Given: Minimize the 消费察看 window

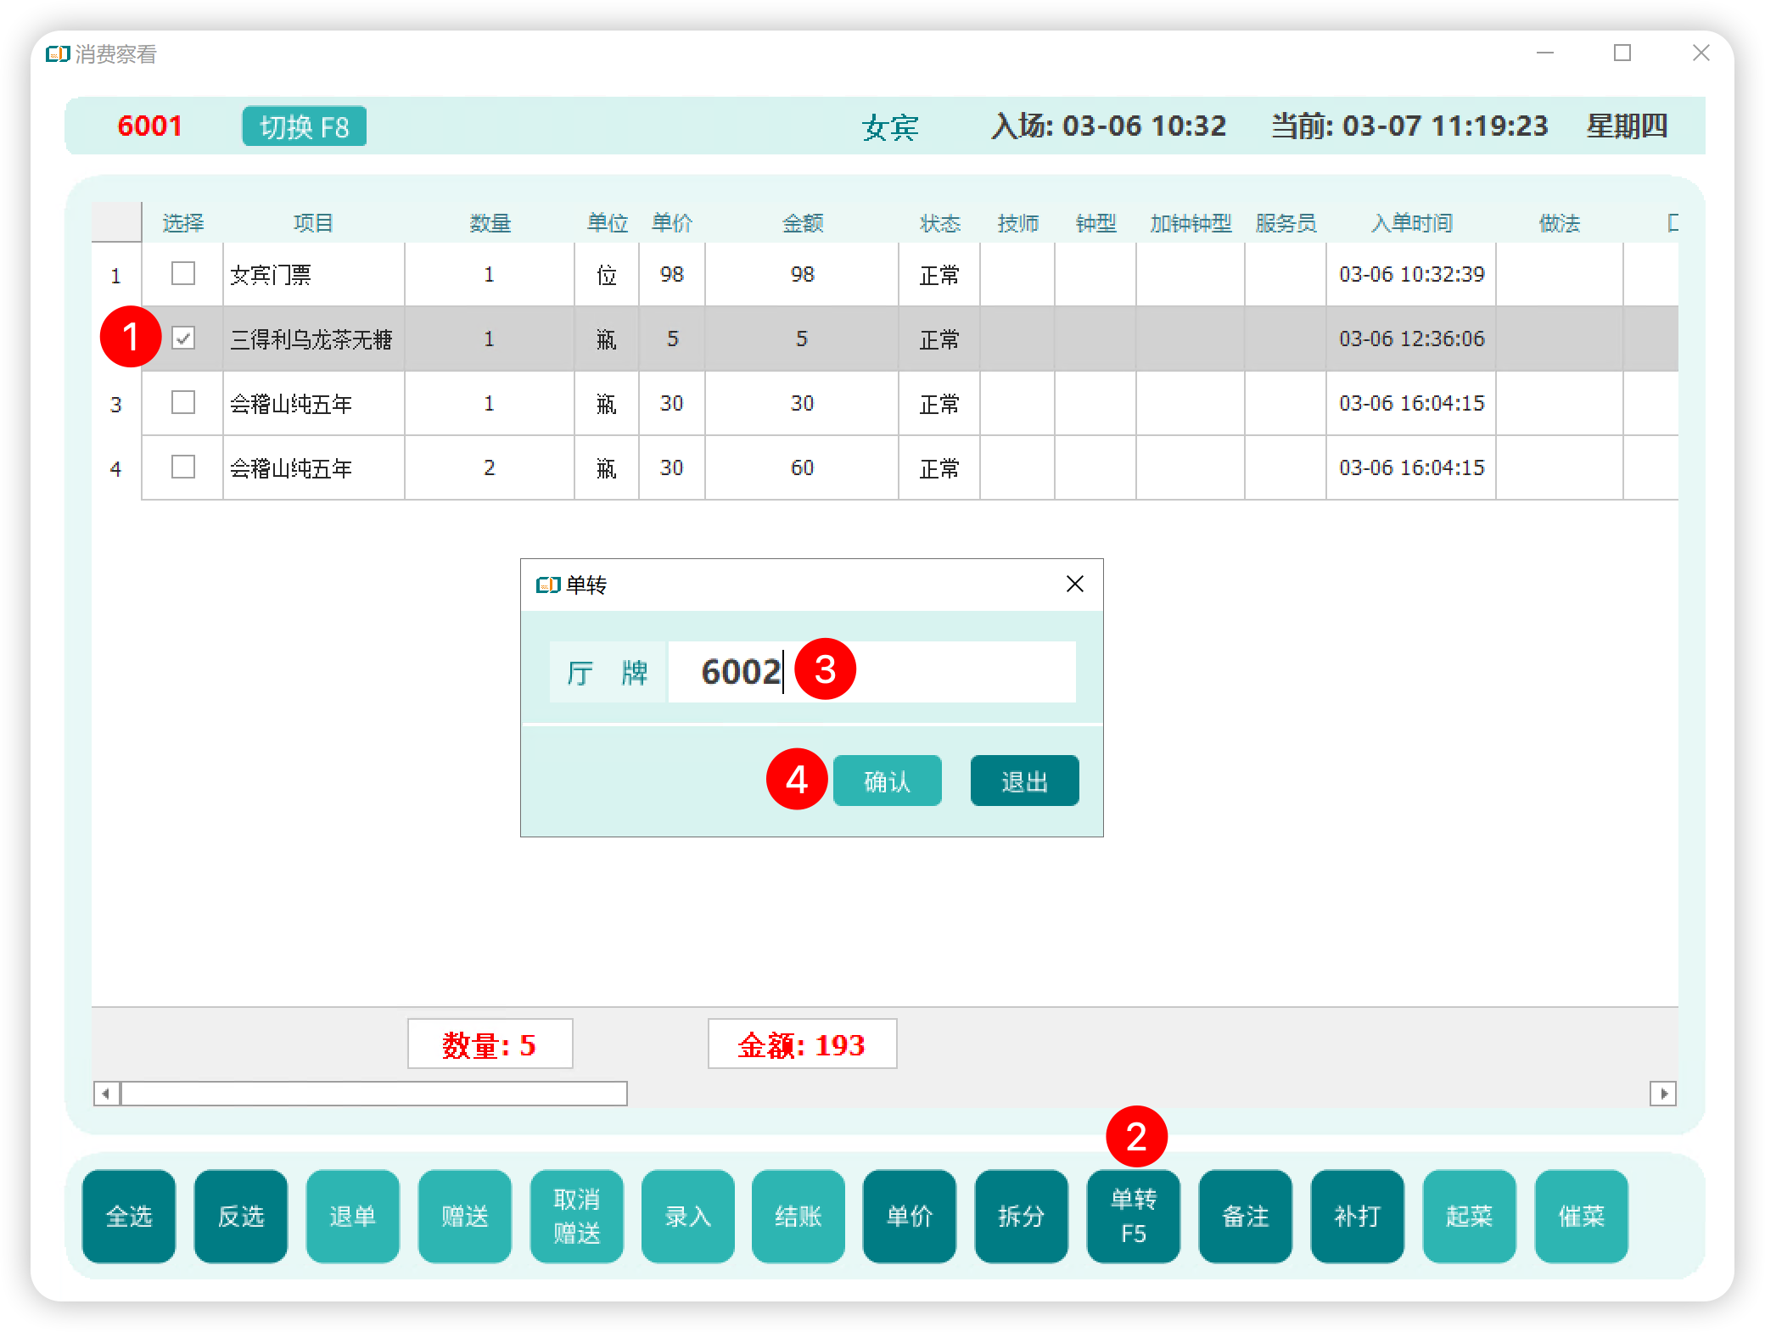Looking at the screenshot, I should coord(1545,53).
